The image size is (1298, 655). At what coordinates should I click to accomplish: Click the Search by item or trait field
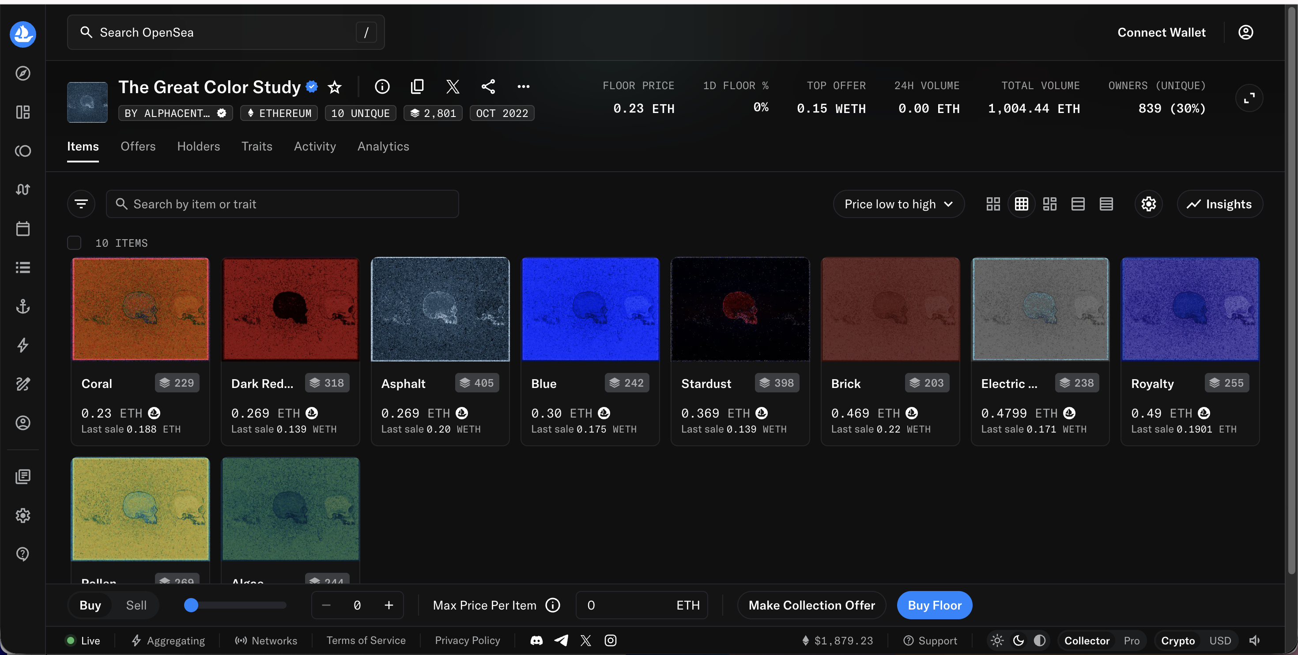tap(282, 204)
